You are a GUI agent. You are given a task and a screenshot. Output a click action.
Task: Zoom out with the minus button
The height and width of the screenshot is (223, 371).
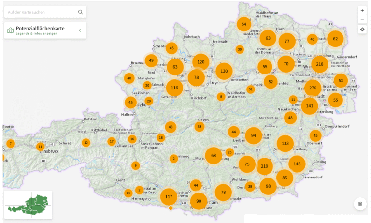click(362, 19)
